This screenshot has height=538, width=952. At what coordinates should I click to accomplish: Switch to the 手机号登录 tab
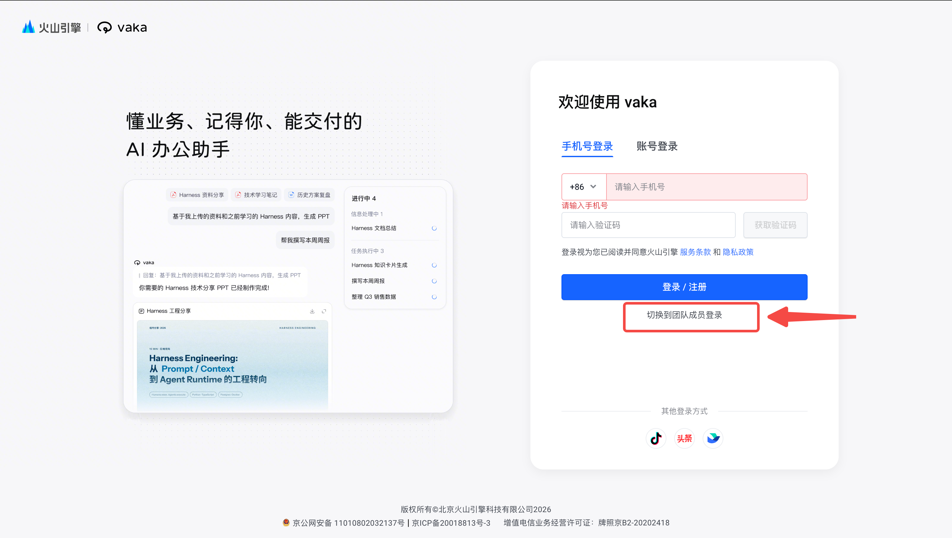(x=587, y=146)
